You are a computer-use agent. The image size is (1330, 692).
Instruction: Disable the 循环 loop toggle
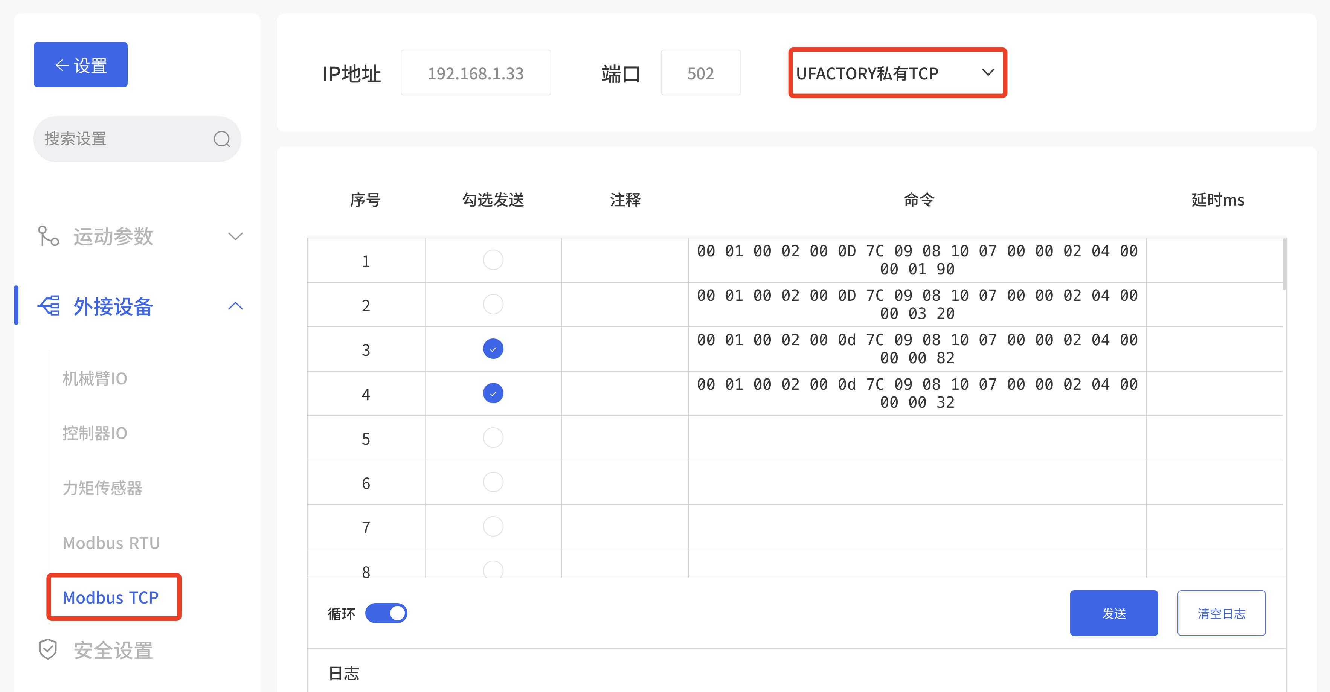click(386, 613)
